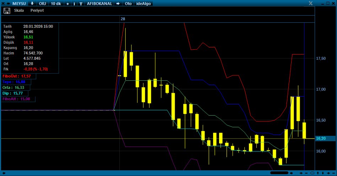Screen dimensions: 337x176
Task: Click the down arrow next to MEYSU
Action: pos(32,4)
